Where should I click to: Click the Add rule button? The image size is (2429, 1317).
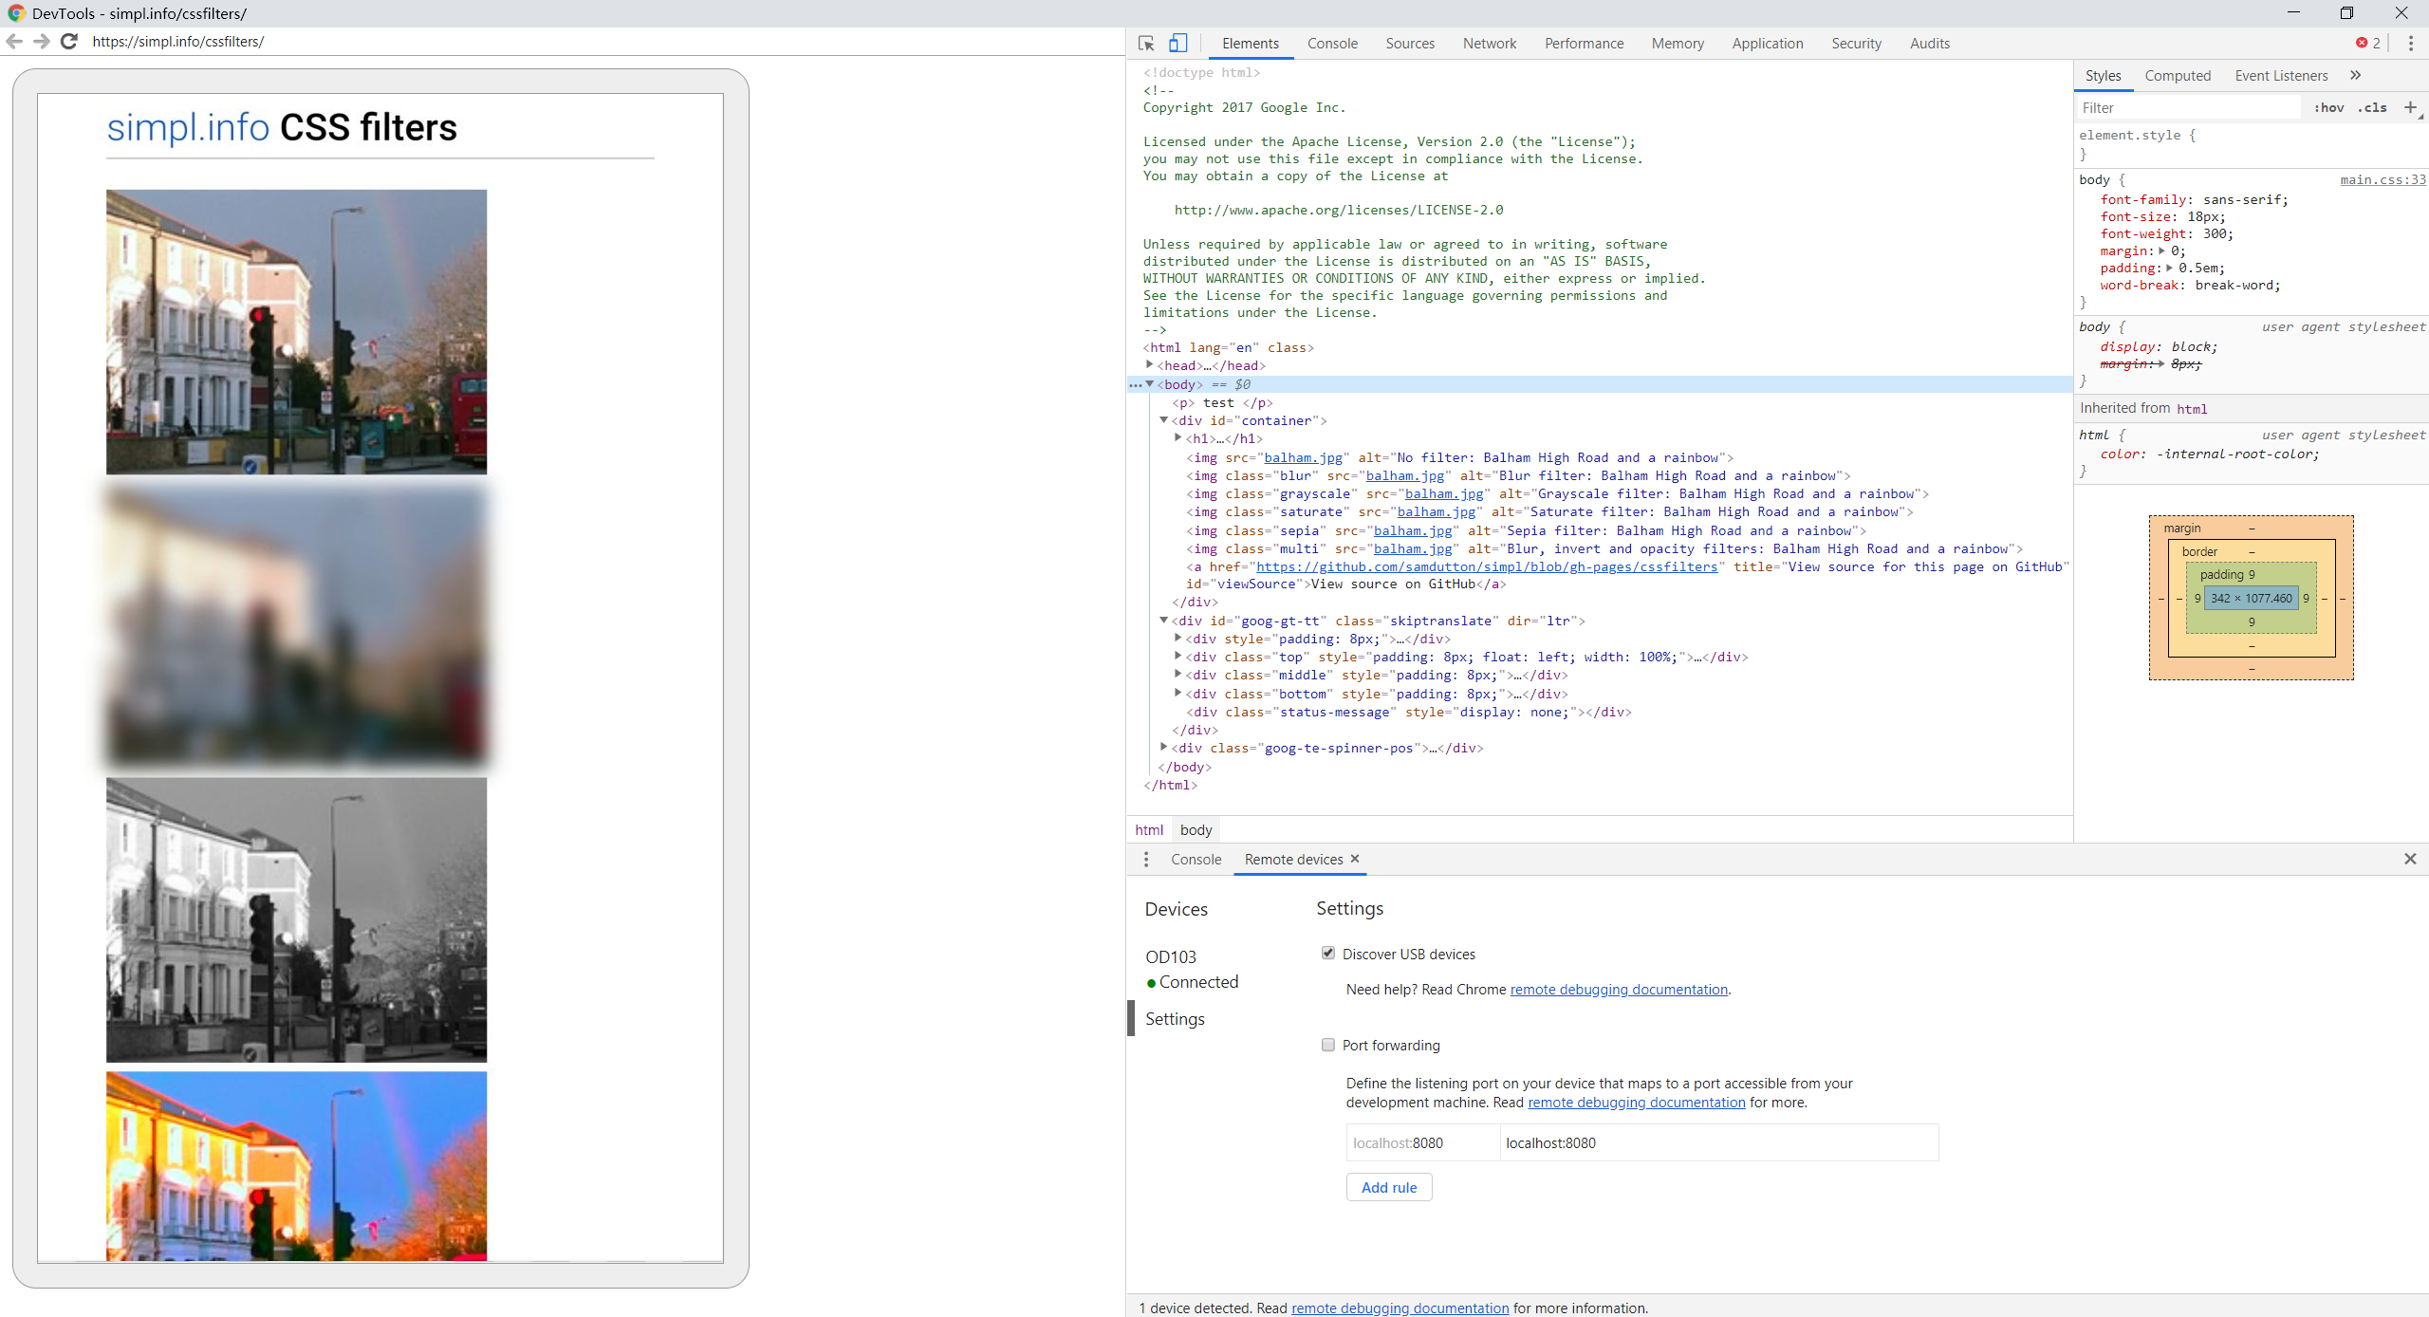pos(1388,1186)
